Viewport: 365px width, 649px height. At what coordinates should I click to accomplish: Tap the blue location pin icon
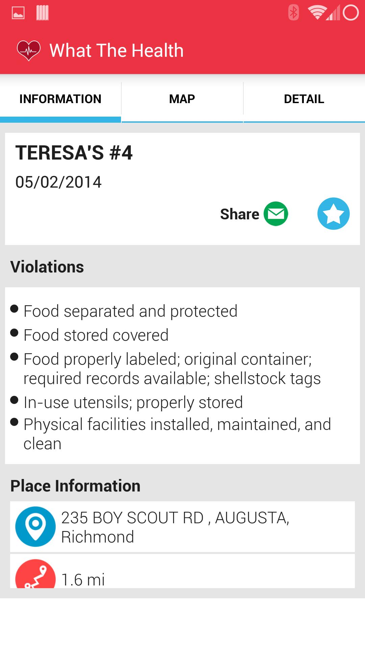coord(35,526)
